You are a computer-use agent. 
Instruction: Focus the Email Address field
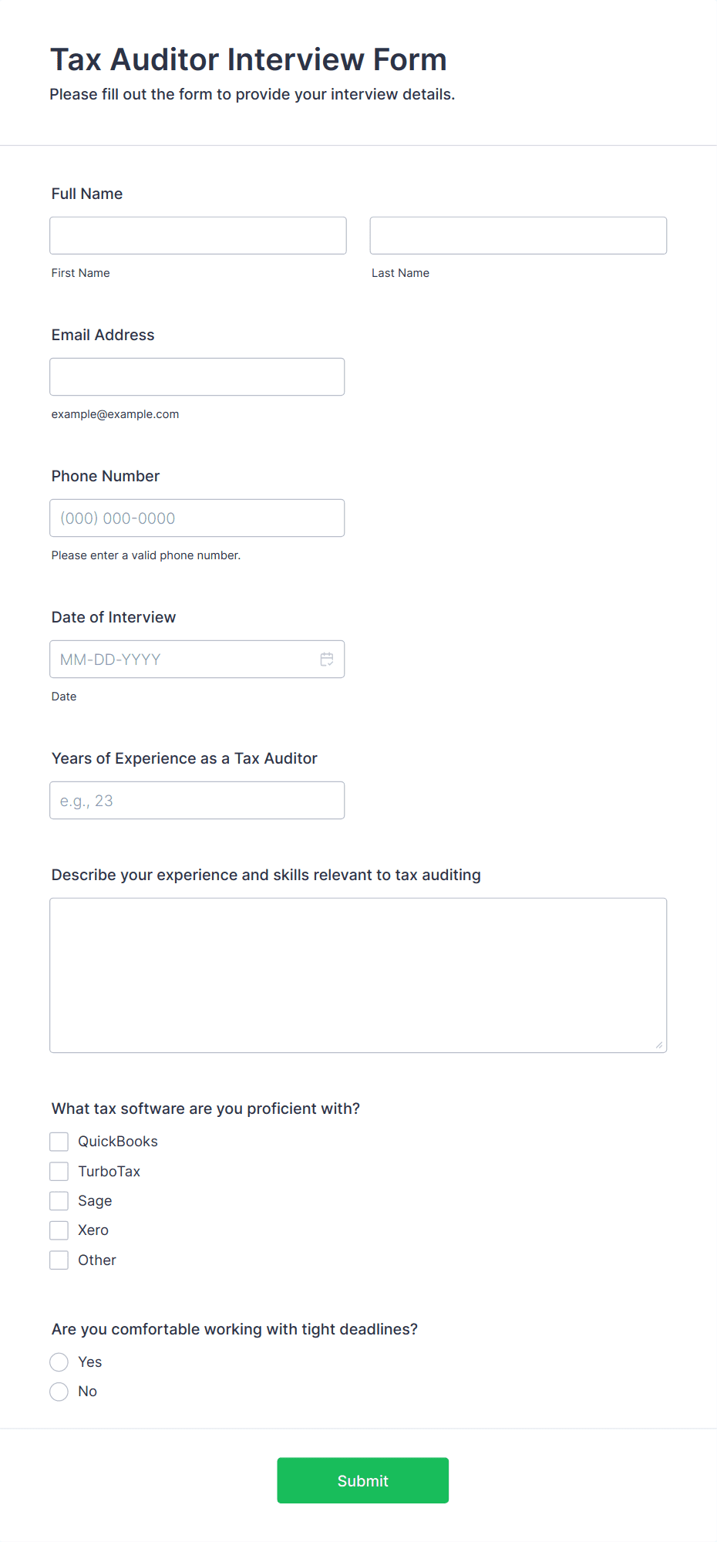197,376
